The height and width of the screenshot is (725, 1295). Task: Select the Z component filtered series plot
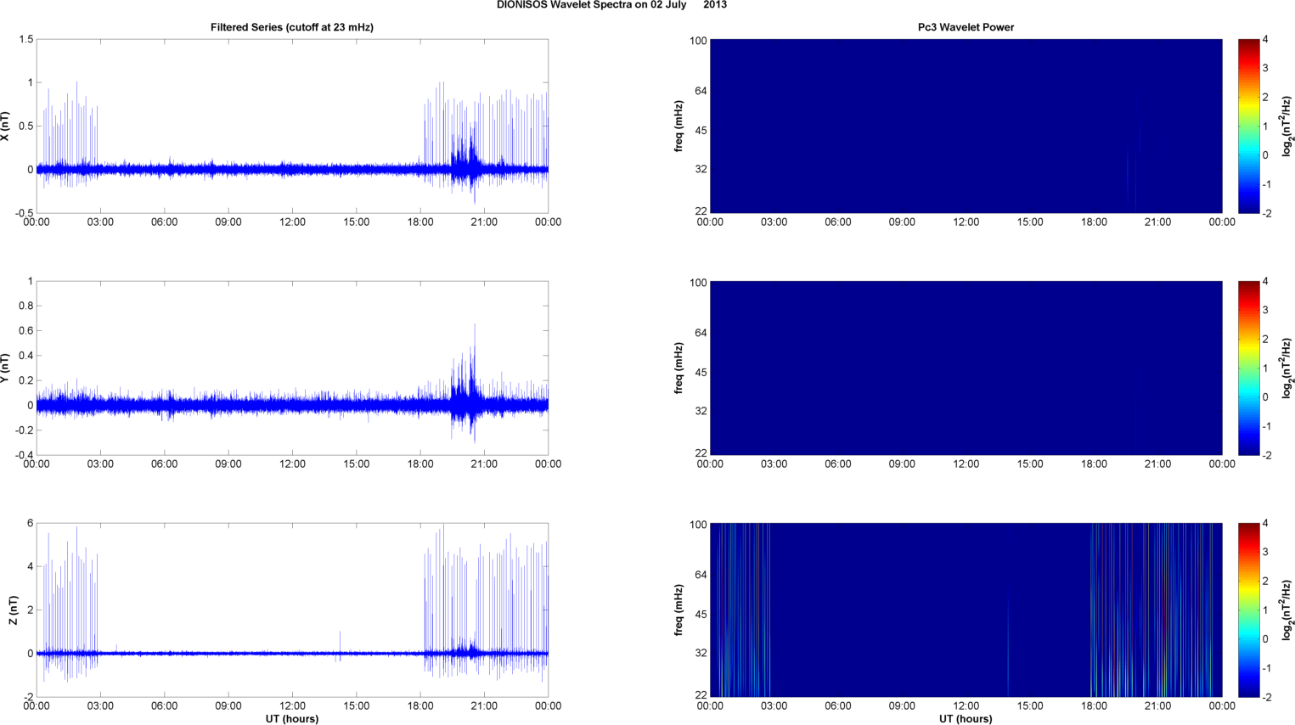point(292,610)
